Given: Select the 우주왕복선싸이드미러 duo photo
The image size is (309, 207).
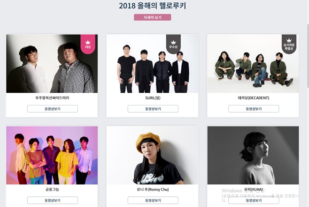Looking at the screenshot, I should [x=52, y=64].
